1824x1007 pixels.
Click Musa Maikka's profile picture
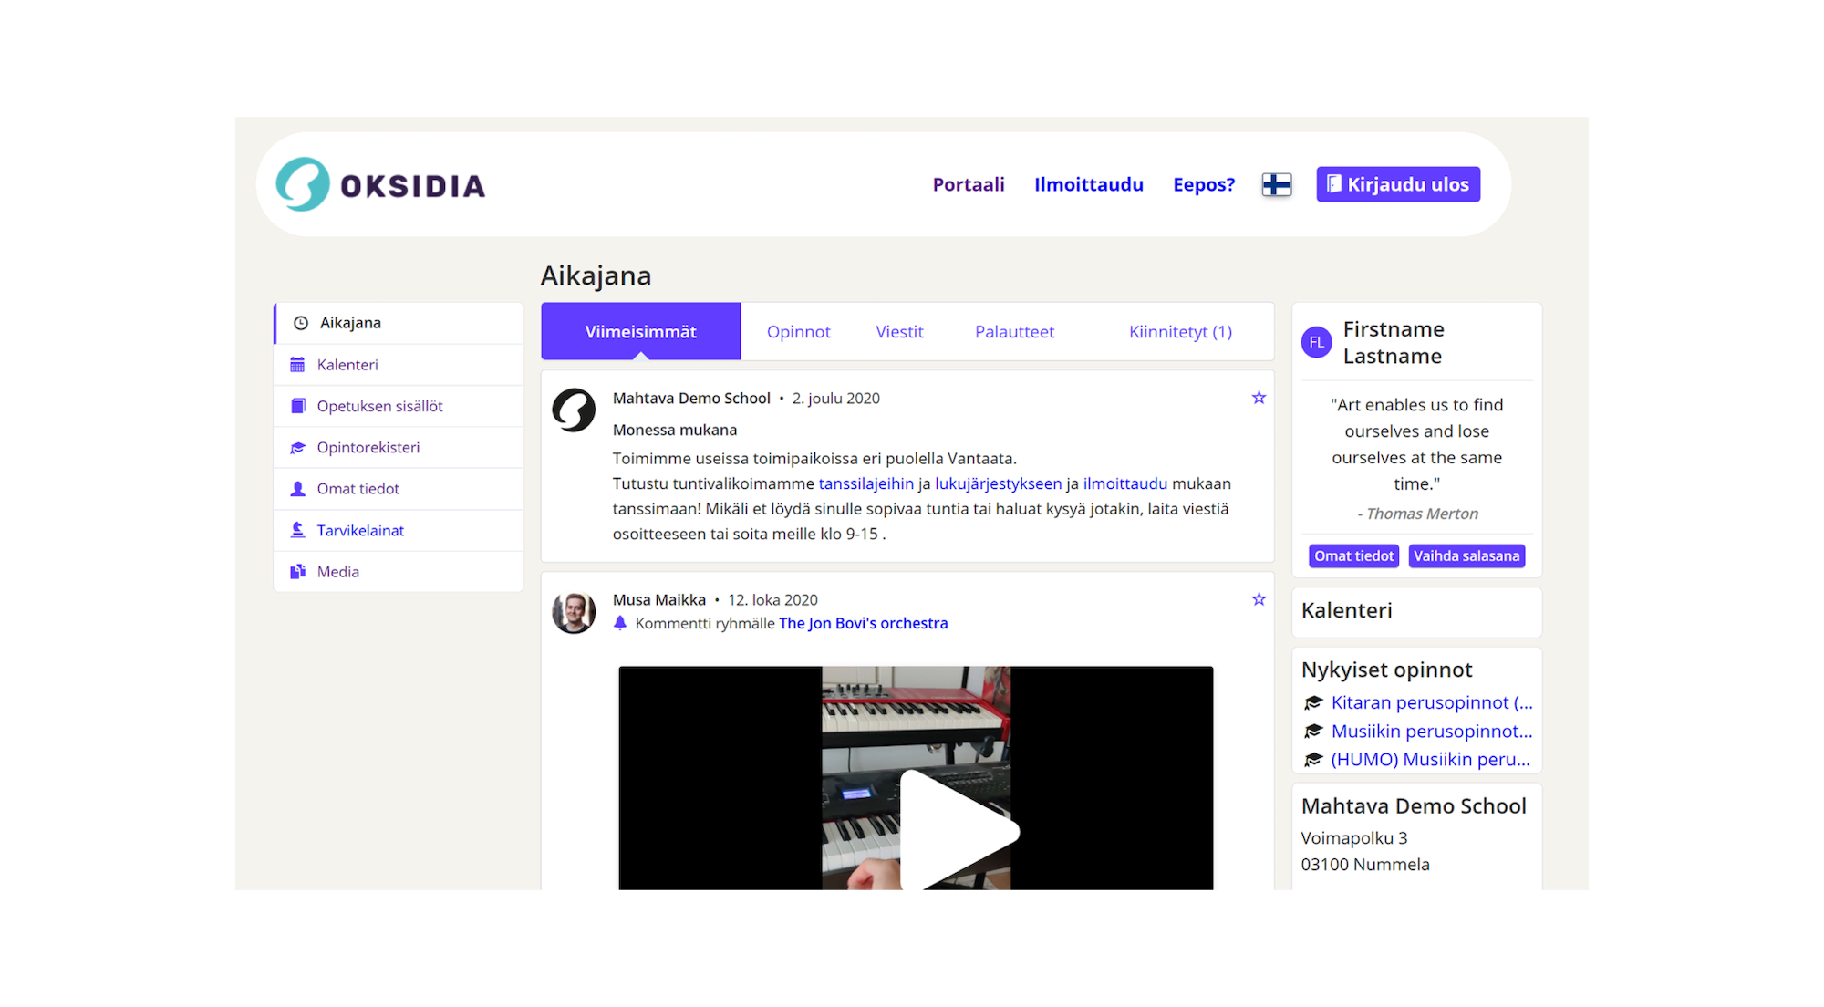[x=574, y=612]
